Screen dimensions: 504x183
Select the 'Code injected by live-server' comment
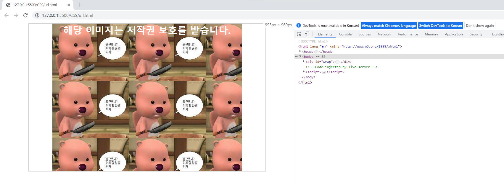[342, 67]
